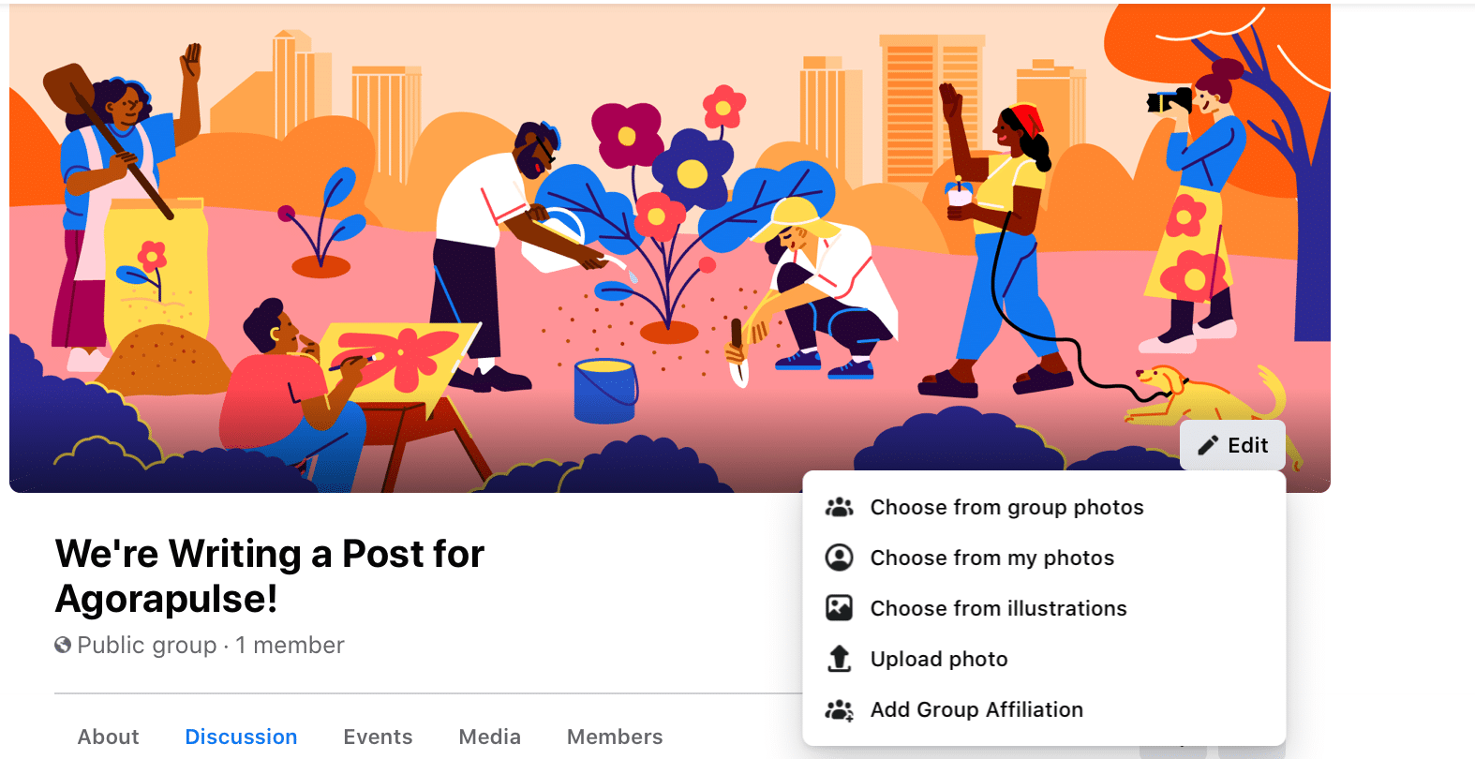Screen dimensions: 1475x759
Task: Click the 1 member link
Action: 290,645
